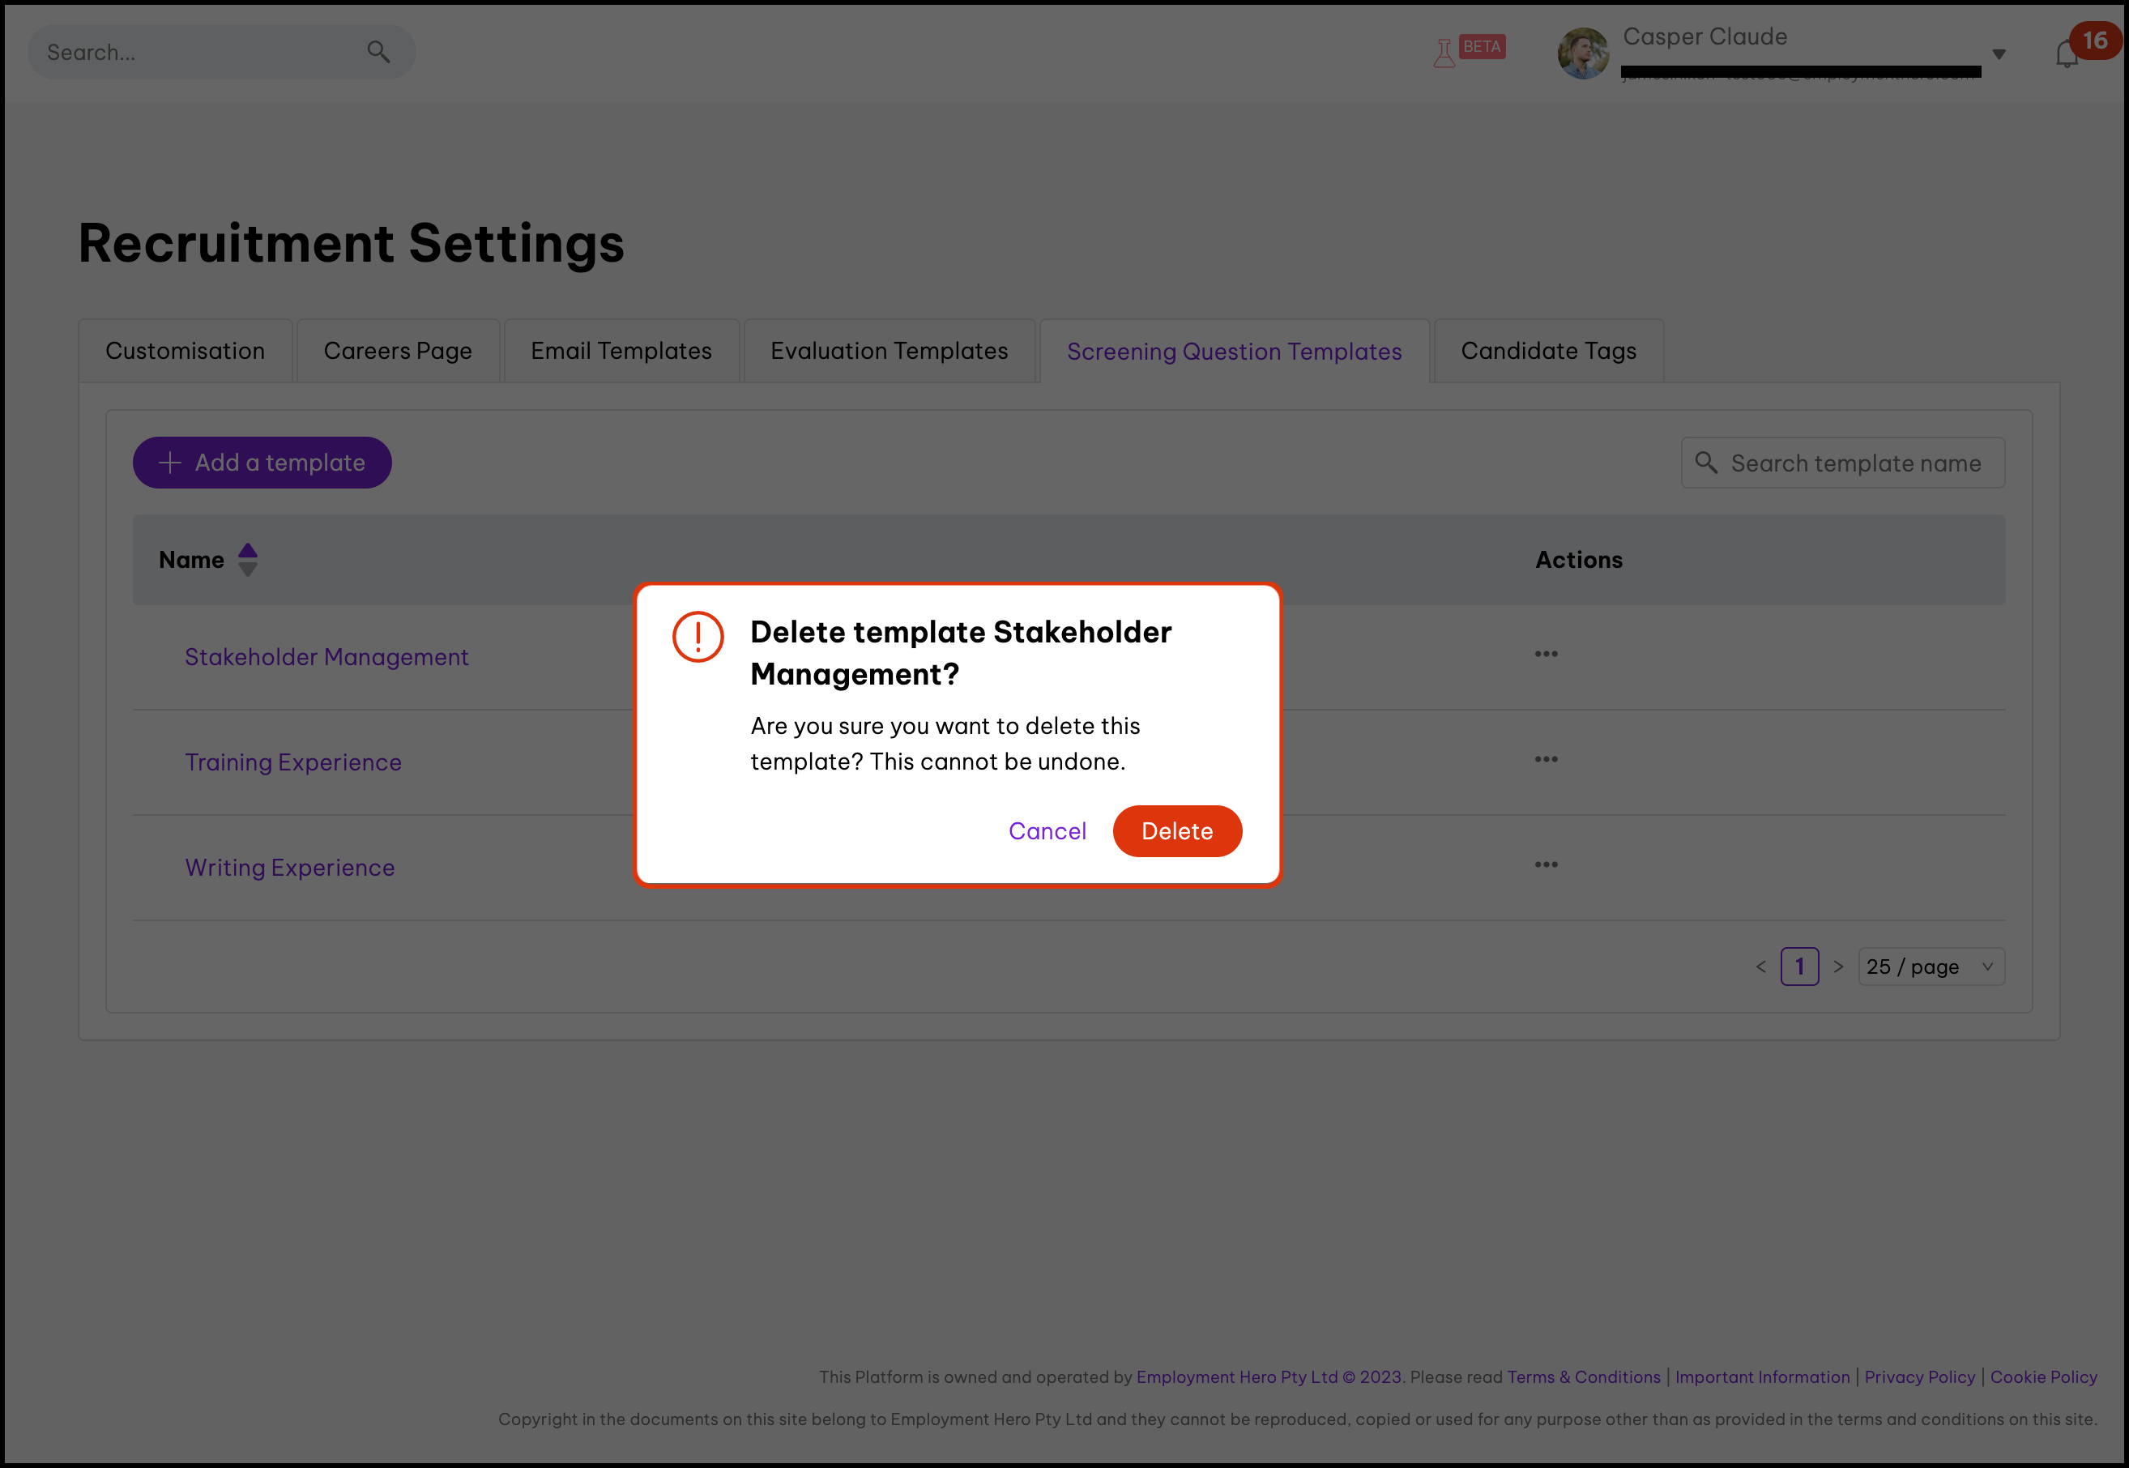Screen dimensions: 2129x1468
Task: Go to the next page arrow
Action: coord(1837,967)
